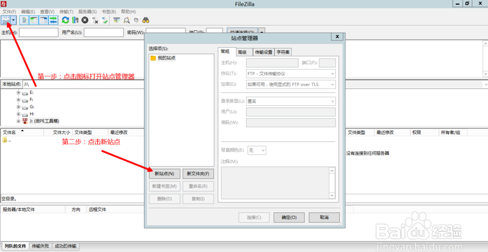The width and height of the screenshot is (488, 252).
Task: Click the 取消 button
Action: pos(324,217)
